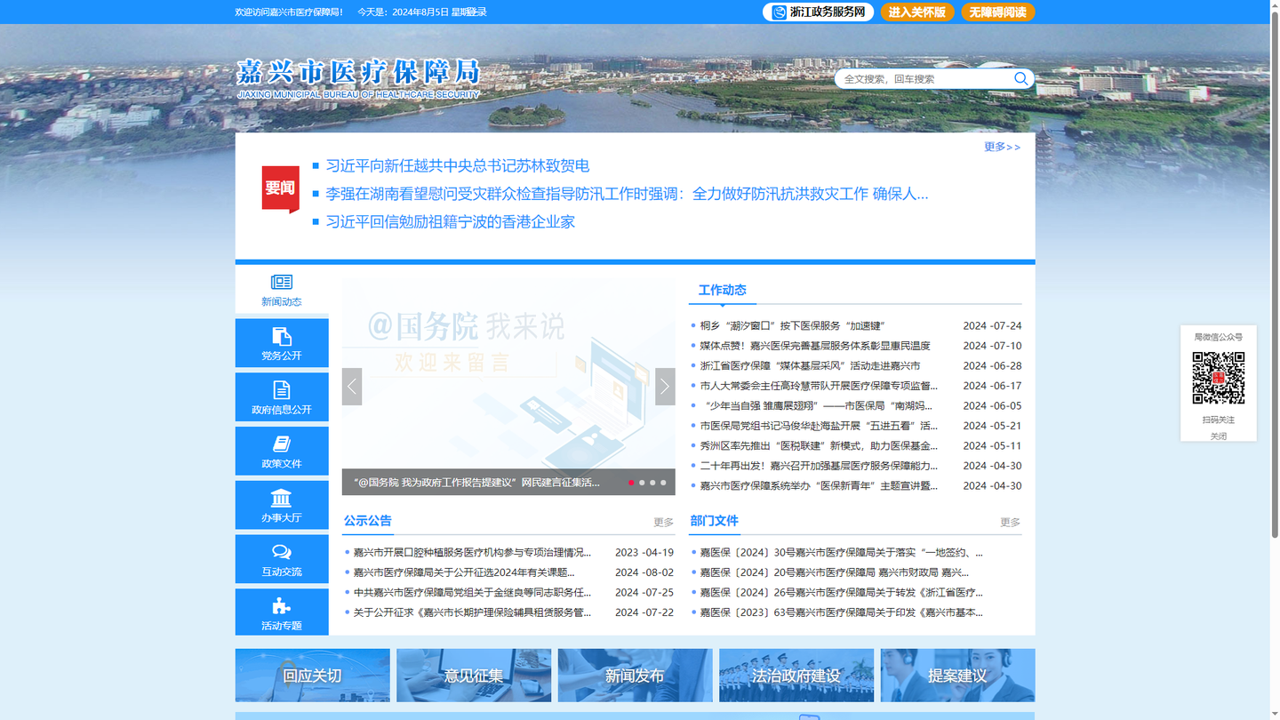This screenshot has width=1280, height=720.
Task: Switch to 进入关怀版 mode
Action: [x=917, y=12]
